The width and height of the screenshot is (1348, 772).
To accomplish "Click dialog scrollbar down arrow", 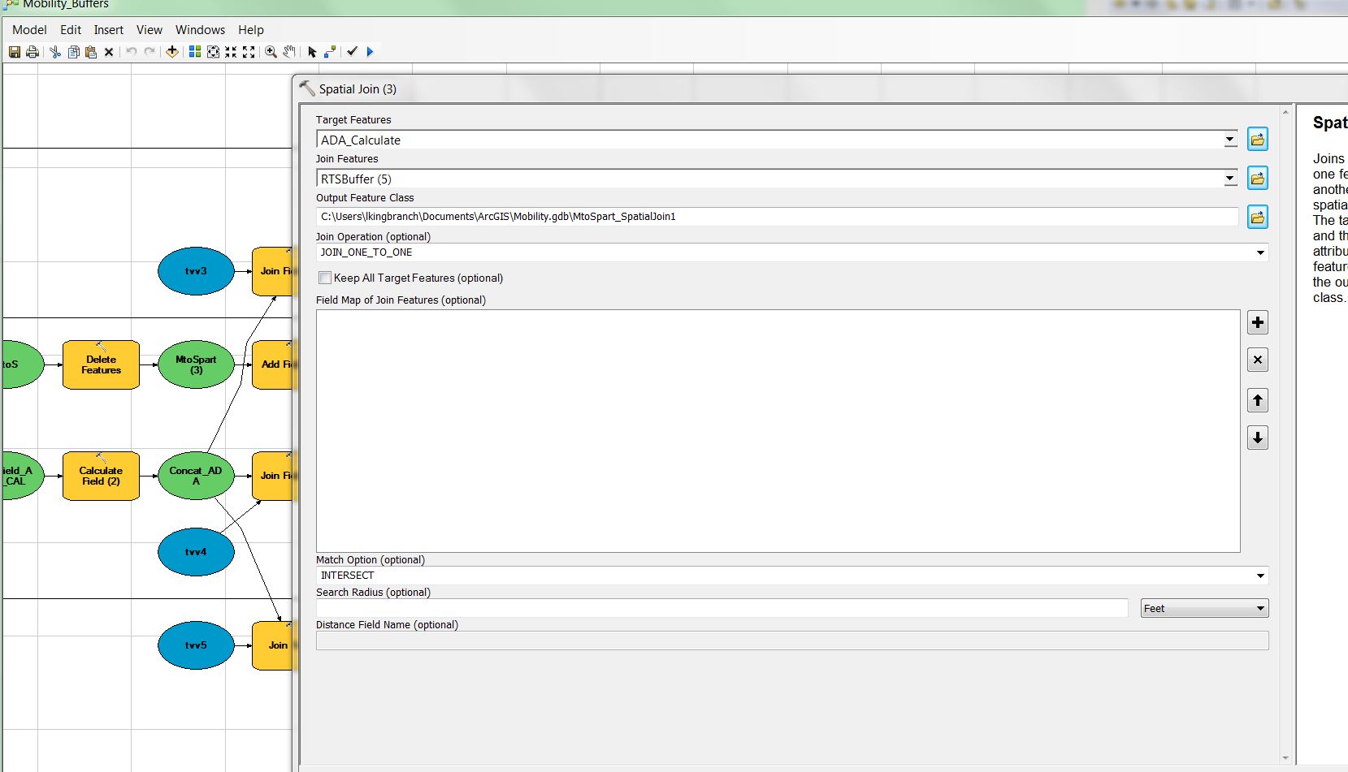I will [x=1285, y=758].
